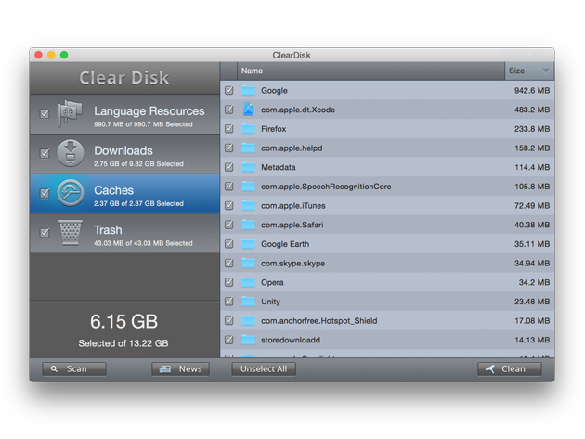
Task: Click the 14.13 MB size value
Action: [532, 340]
